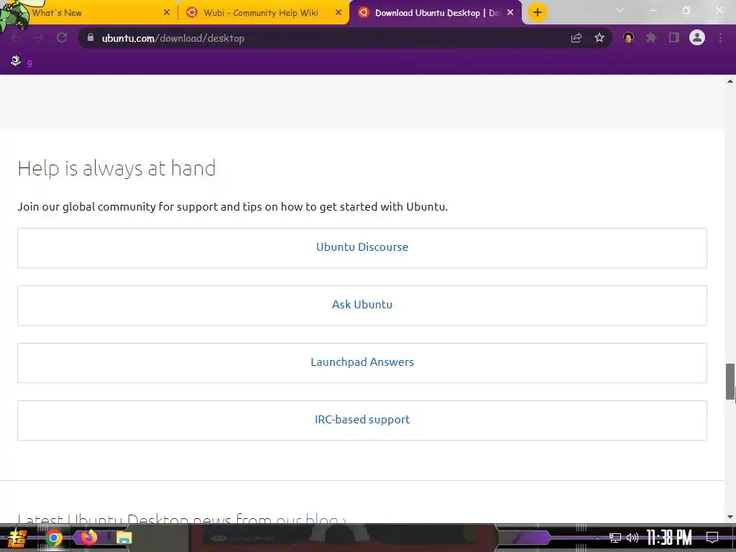This screenshot has height=552, width=736.
Task: Reload the page with the refresh icon
Action: tap(62, 38)
